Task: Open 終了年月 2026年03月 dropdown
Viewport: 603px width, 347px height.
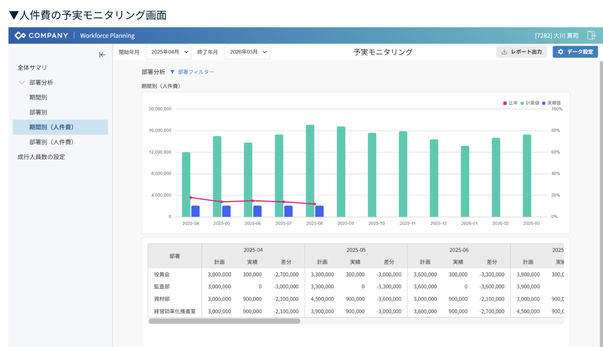Action: pyautogui.click(x=247, y=52)
